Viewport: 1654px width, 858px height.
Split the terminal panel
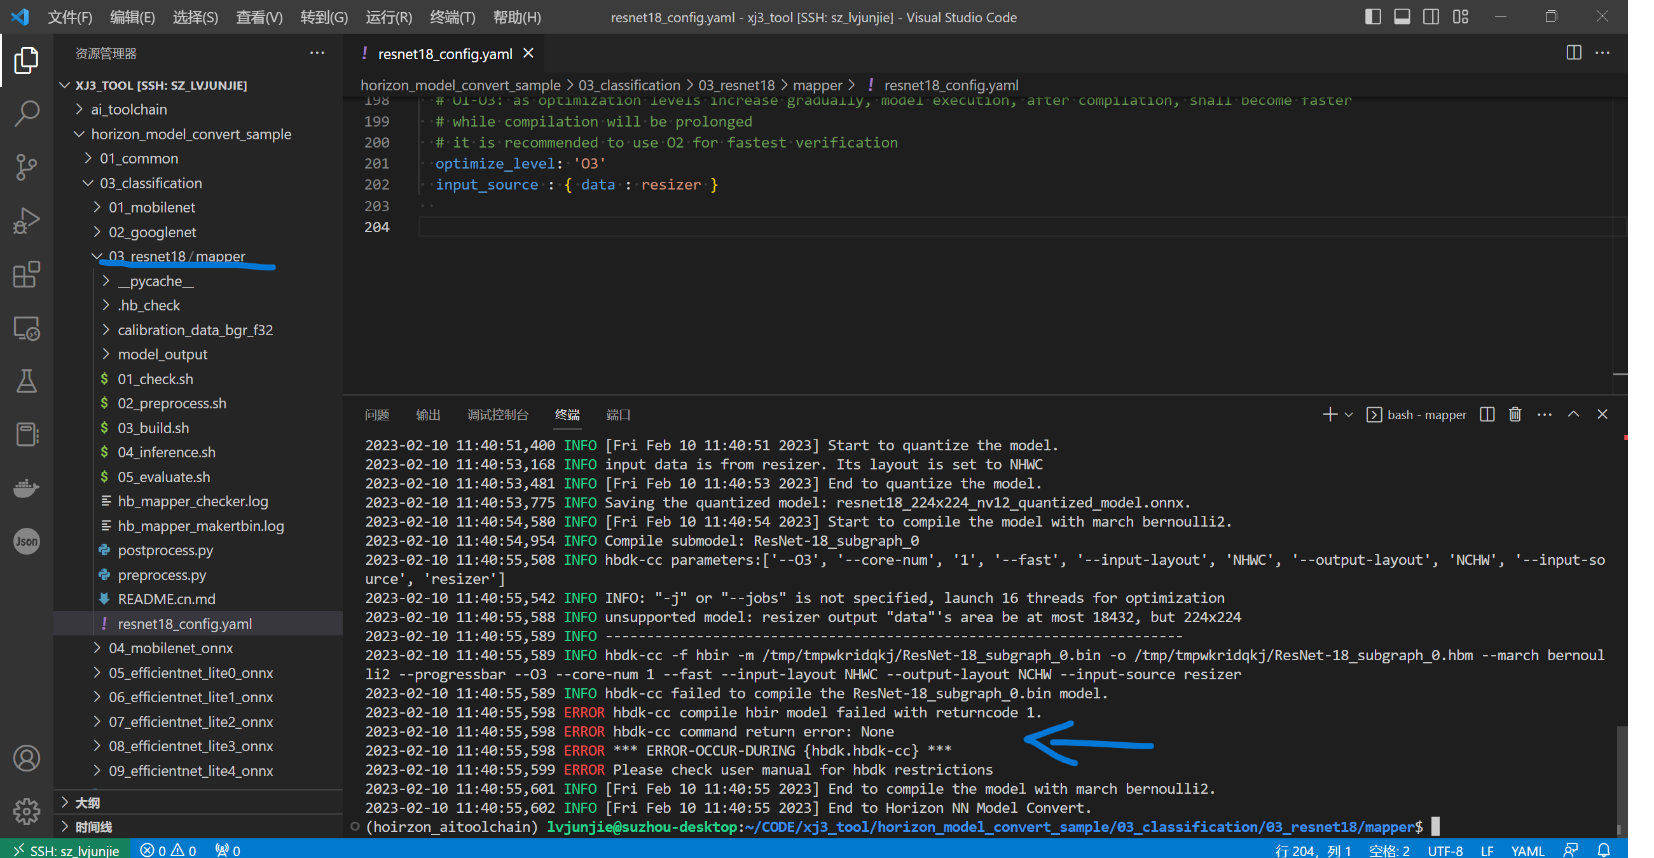click(x=1486, y=414)
